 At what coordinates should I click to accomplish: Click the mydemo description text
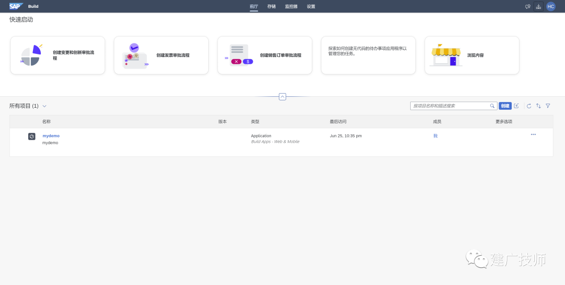pos(50,143)
